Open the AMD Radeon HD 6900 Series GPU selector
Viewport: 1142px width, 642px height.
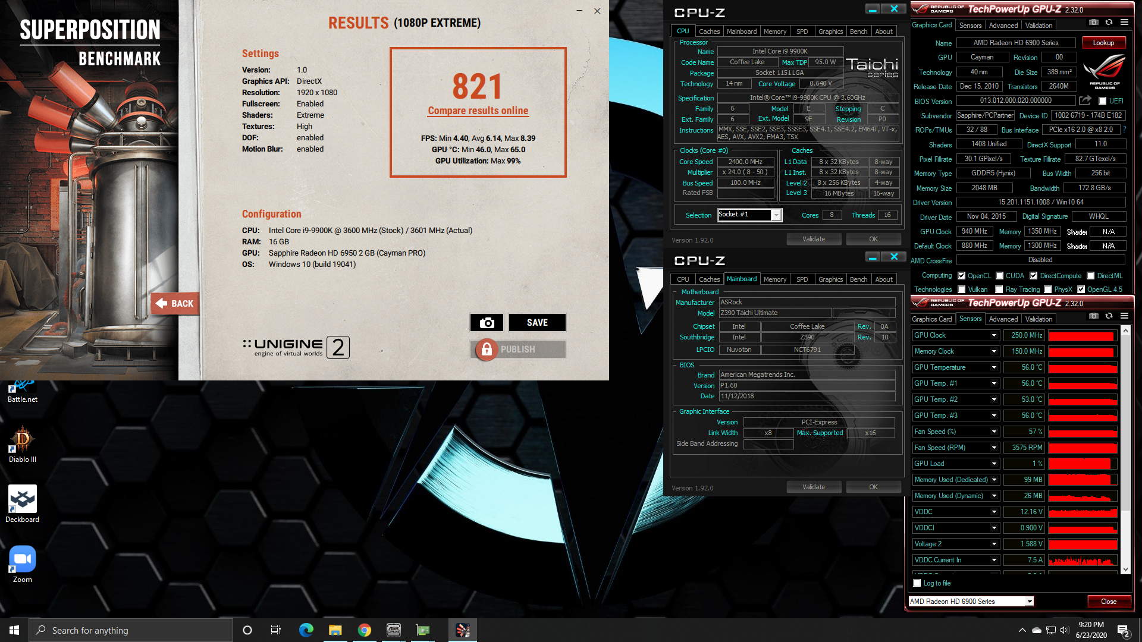(971, 602)
